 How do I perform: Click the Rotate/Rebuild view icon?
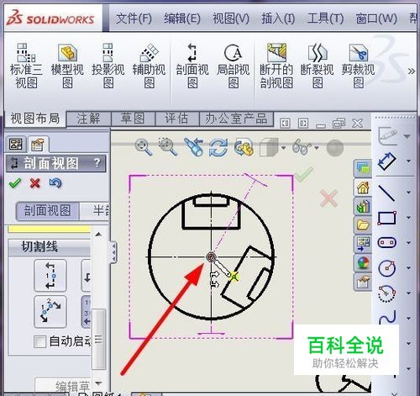click(218, 147)
